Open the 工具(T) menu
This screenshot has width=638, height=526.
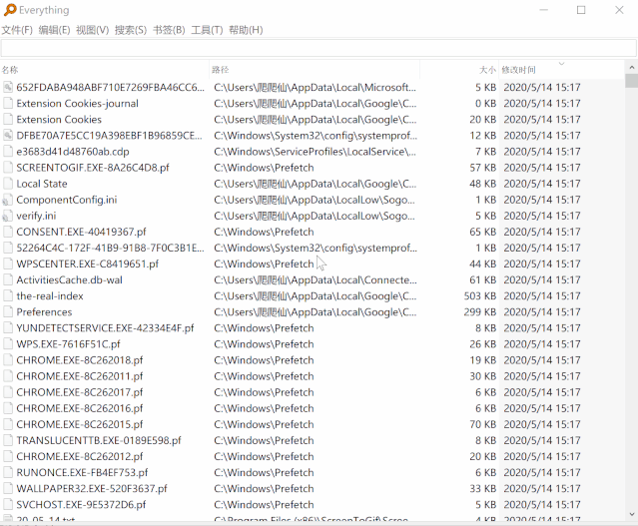pos(207,30)
